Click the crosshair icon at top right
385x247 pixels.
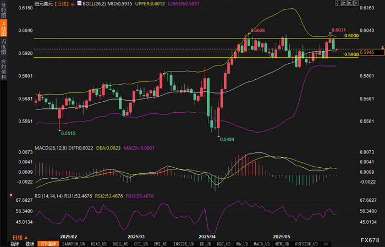338,3
